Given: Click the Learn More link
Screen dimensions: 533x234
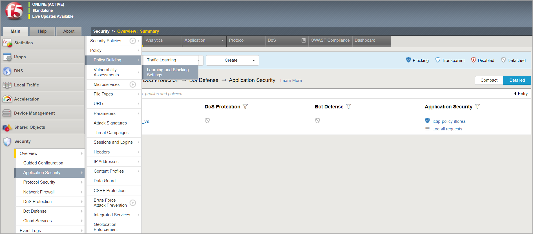Looking at the screenshot, I should click(291, 81).
